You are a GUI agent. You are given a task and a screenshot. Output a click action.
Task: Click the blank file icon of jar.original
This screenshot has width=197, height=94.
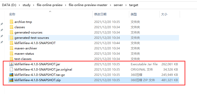[x=11, y=70]
